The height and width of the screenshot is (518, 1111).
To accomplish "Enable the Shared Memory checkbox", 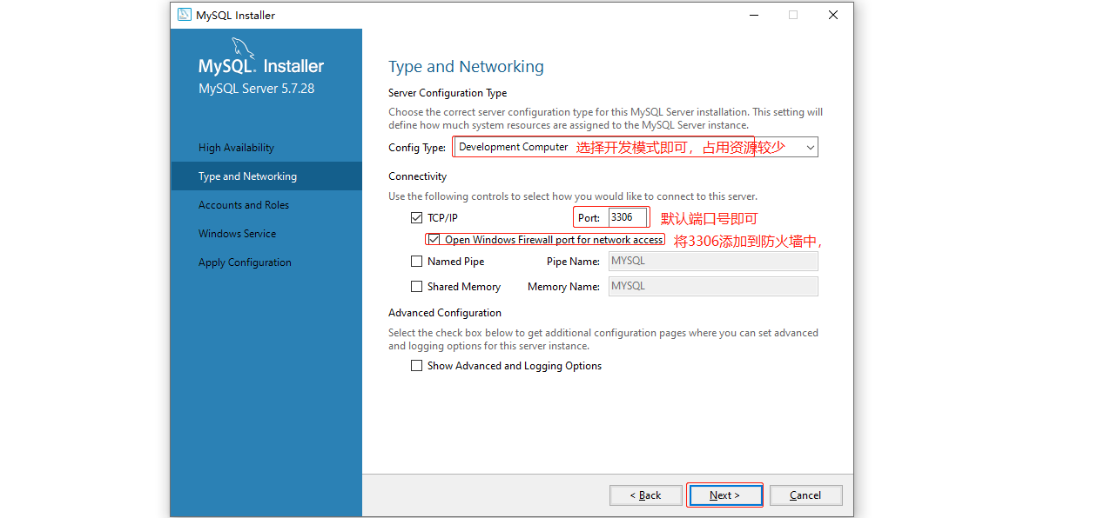I will point(416,287).
